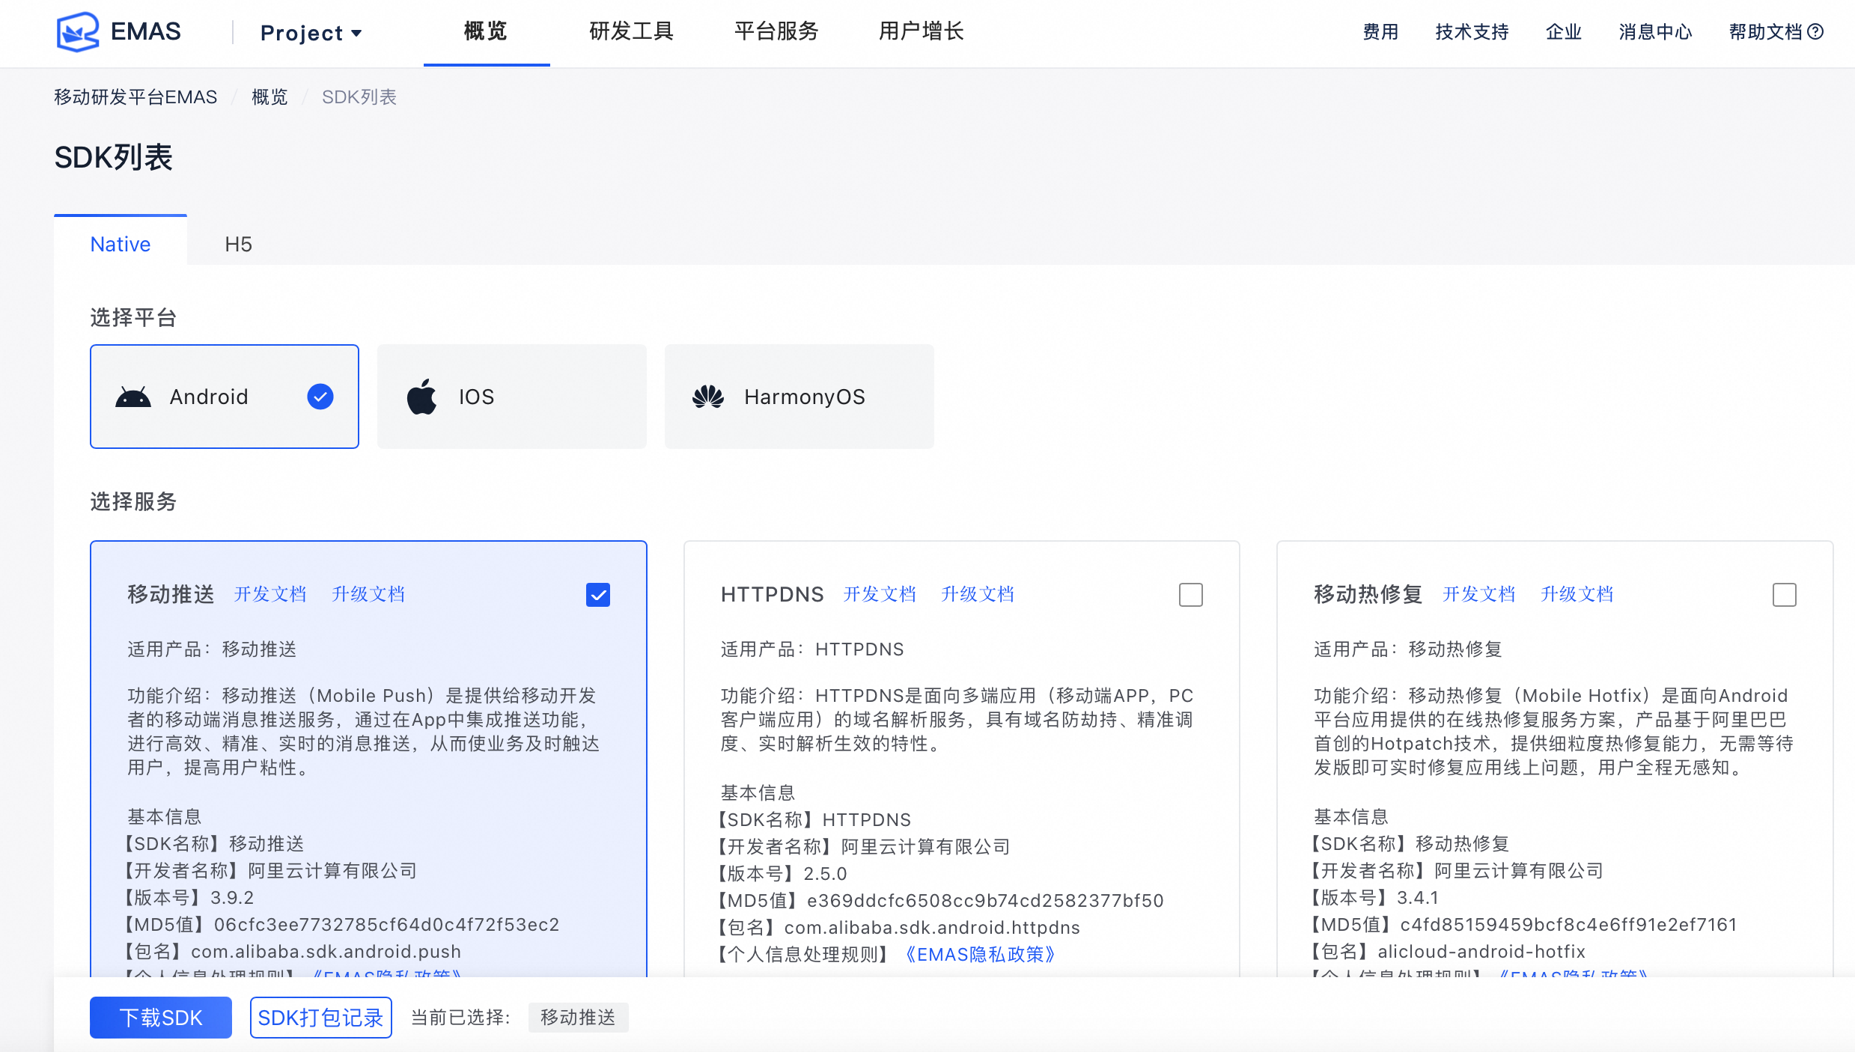Screen dimensions: 1855x1052
Task: Open the Project dropdown
Action: (311, 33)
